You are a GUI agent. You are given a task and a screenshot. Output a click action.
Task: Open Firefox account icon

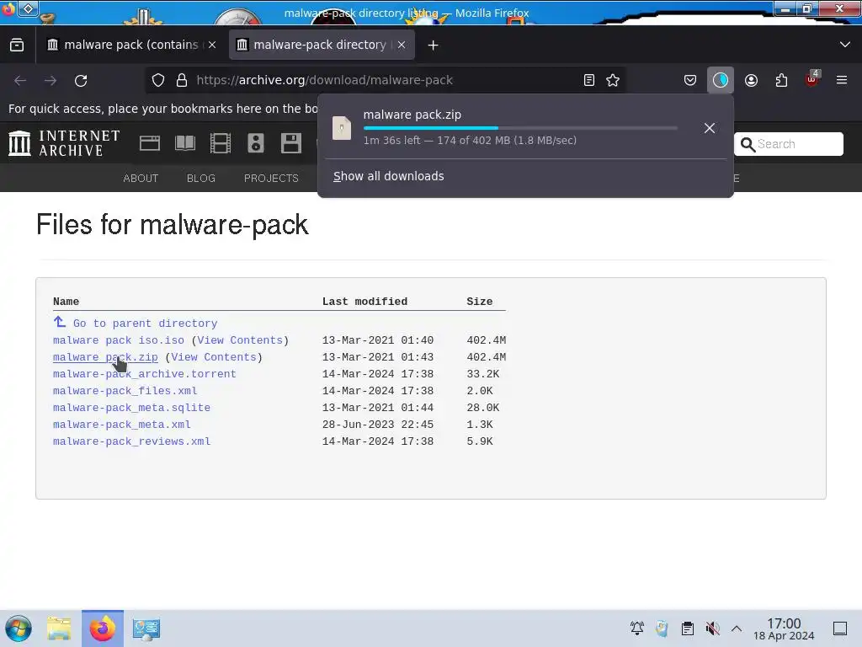751,80
